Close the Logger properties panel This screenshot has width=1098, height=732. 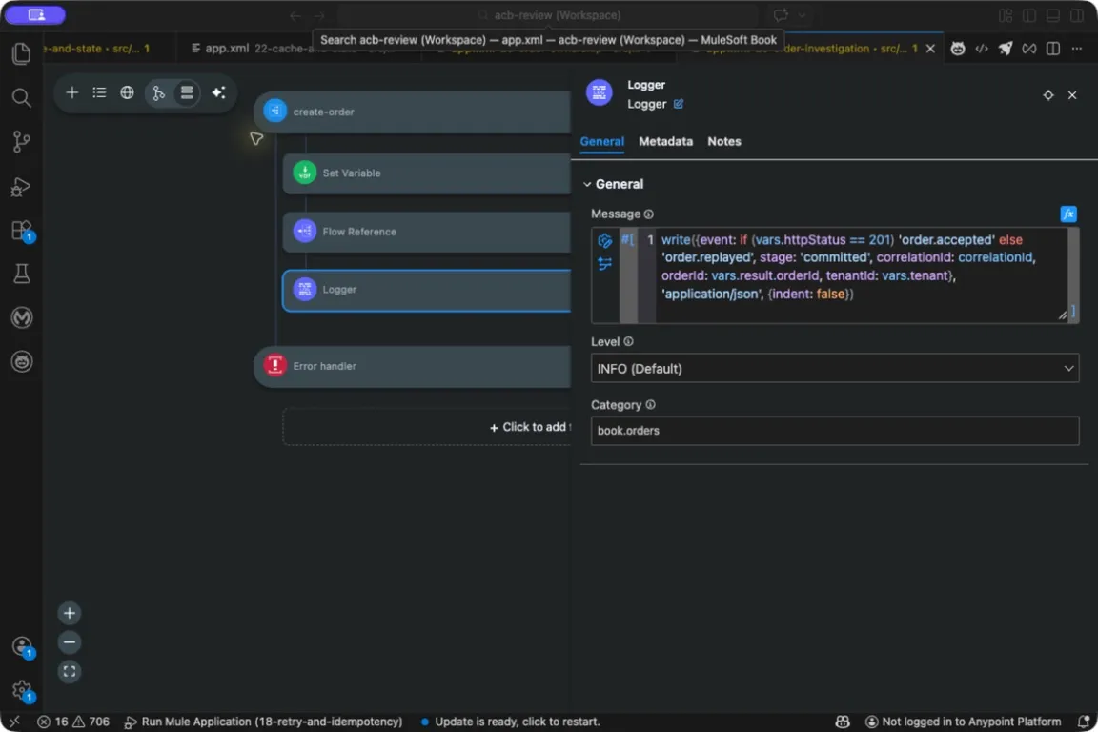pyautogui.click(x=1072, y=95)
